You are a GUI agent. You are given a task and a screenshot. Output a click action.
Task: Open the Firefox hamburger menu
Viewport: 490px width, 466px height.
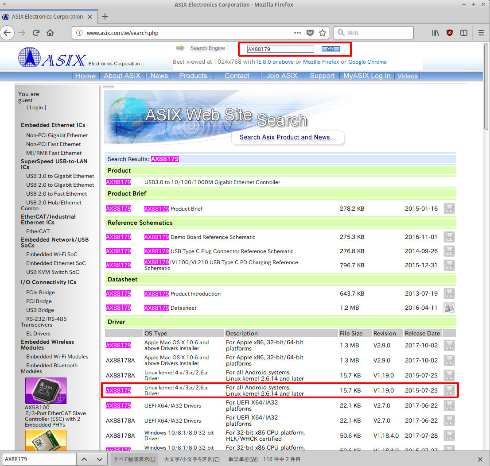(481, 32)
